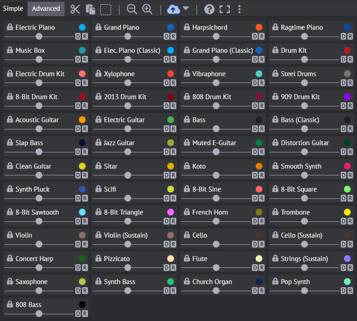Toggle the D button for Pizzicato
357x321 pixels.
167,268
